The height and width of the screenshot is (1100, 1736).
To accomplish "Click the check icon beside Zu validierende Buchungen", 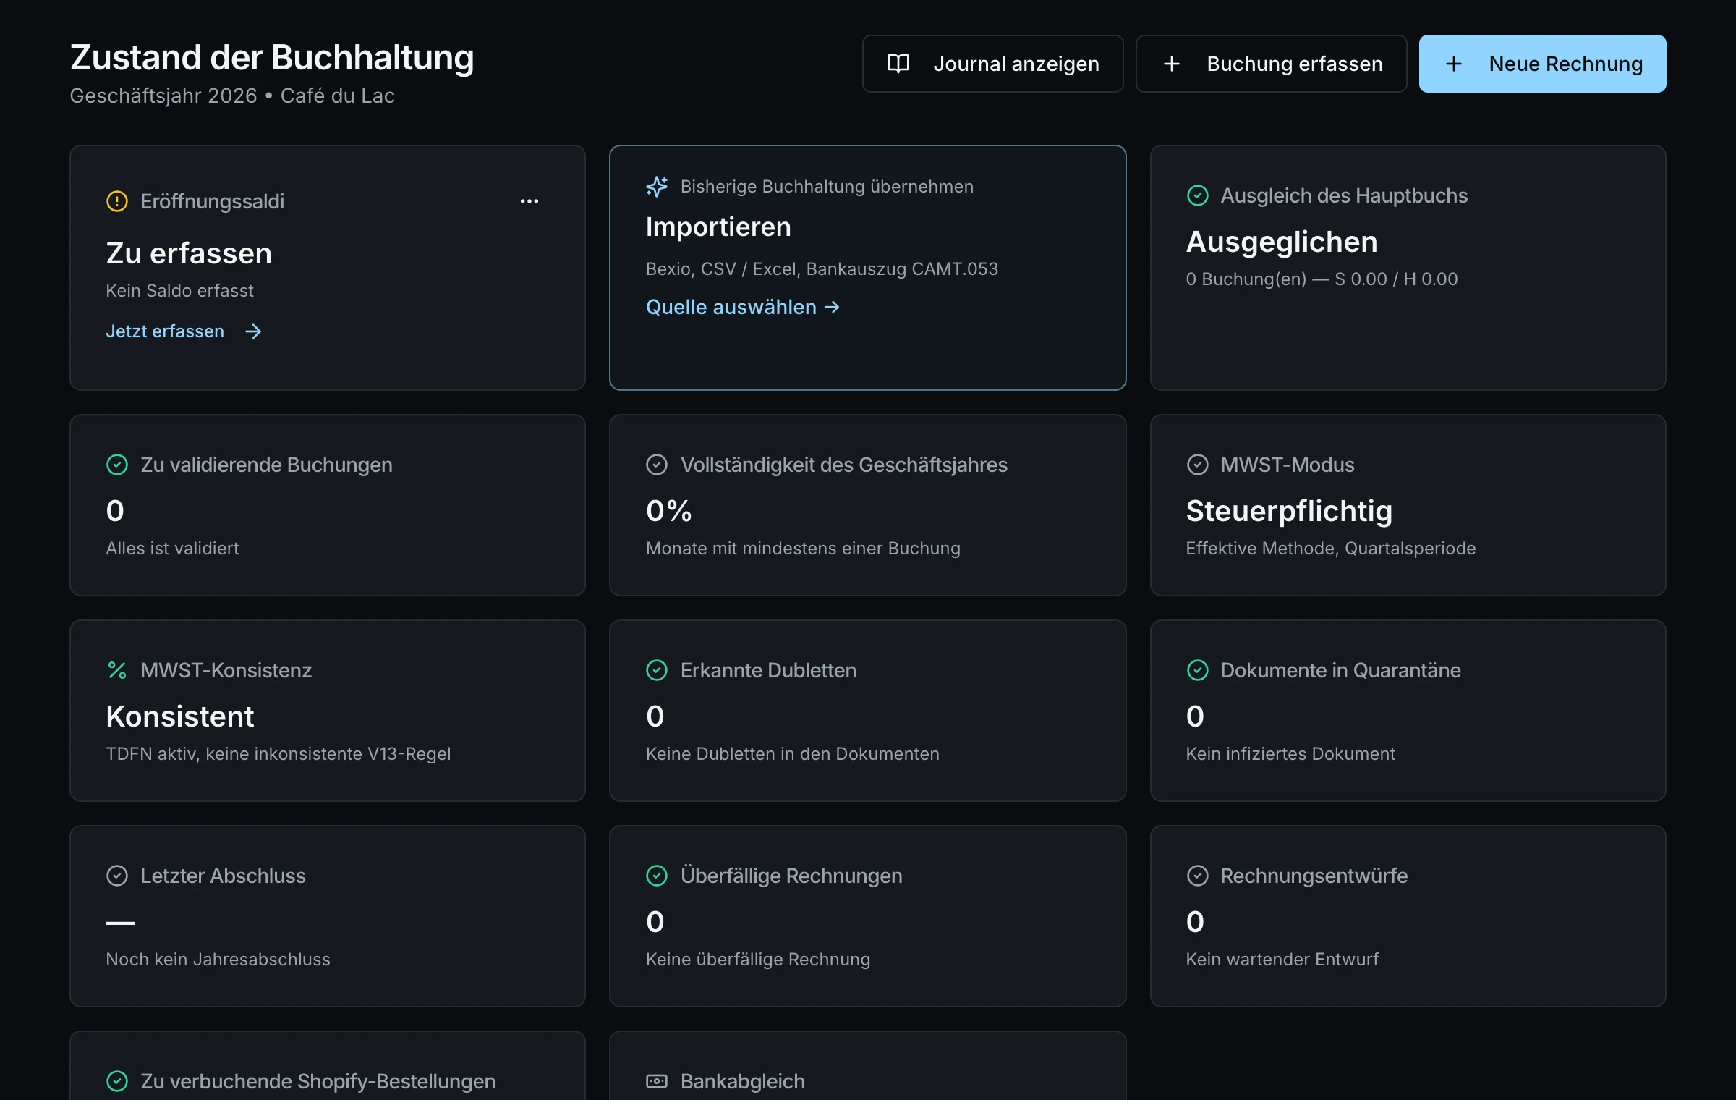I will click(x=117, y=465).
